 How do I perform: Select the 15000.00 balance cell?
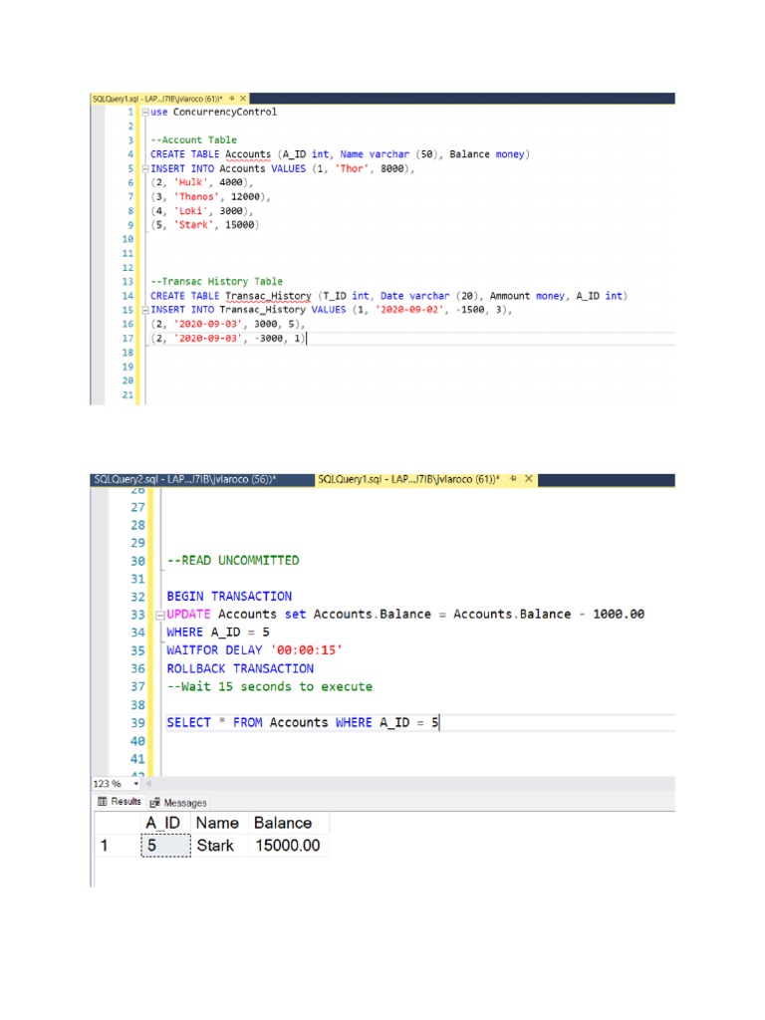[x=287, y=846]
